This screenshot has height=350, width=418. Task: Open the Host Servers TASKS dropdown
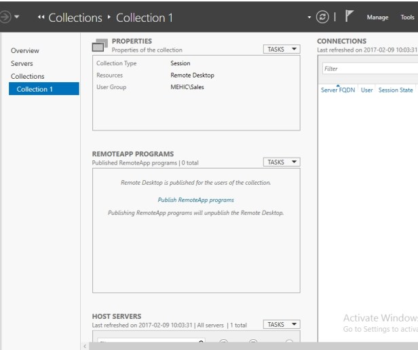click(281, 324)
